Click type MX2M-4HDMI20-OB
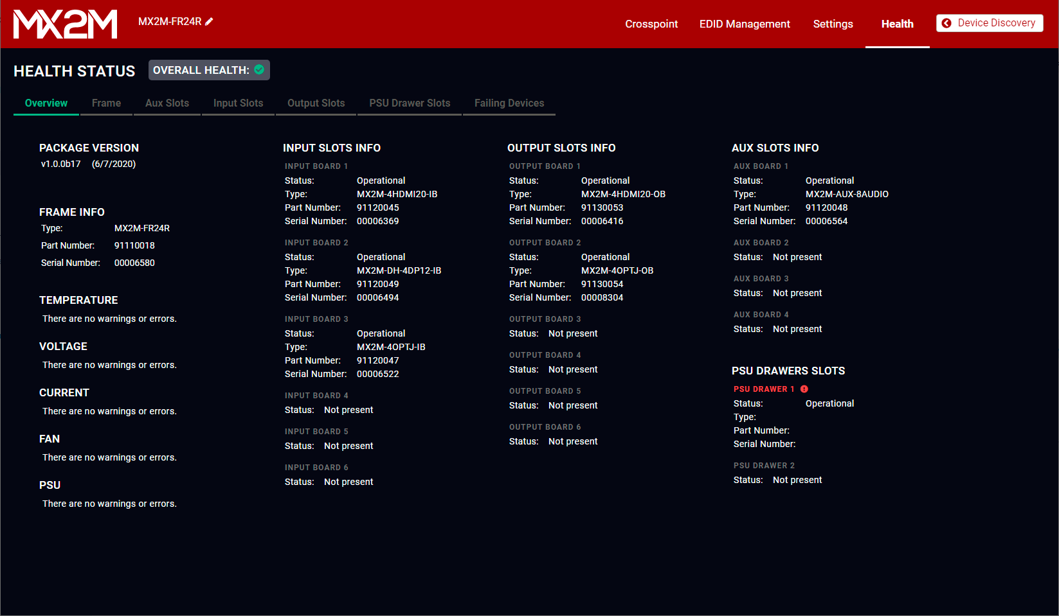 pos(623,194)
